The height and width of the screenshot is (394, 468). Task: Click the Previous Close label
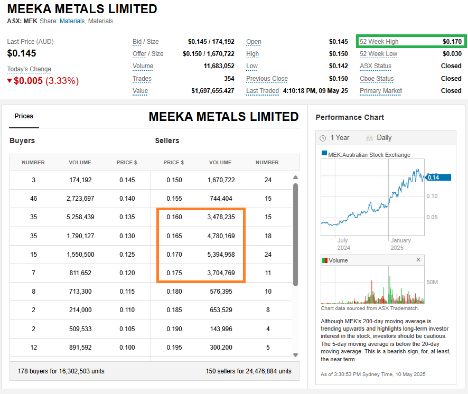[267, 79]
